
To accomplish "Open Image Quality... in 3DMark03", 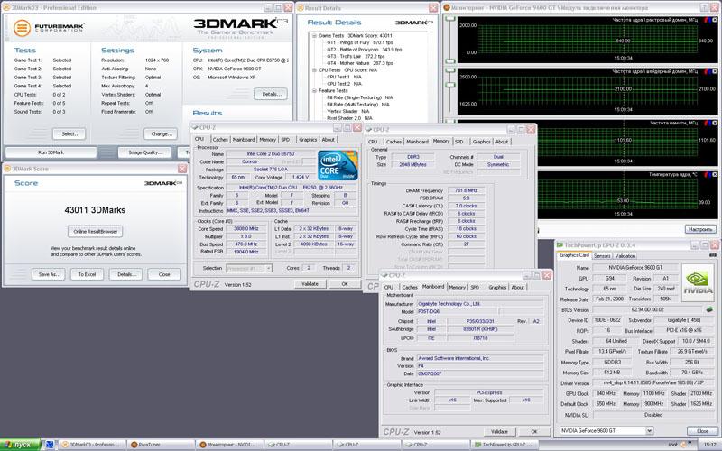I will point(144,152).
